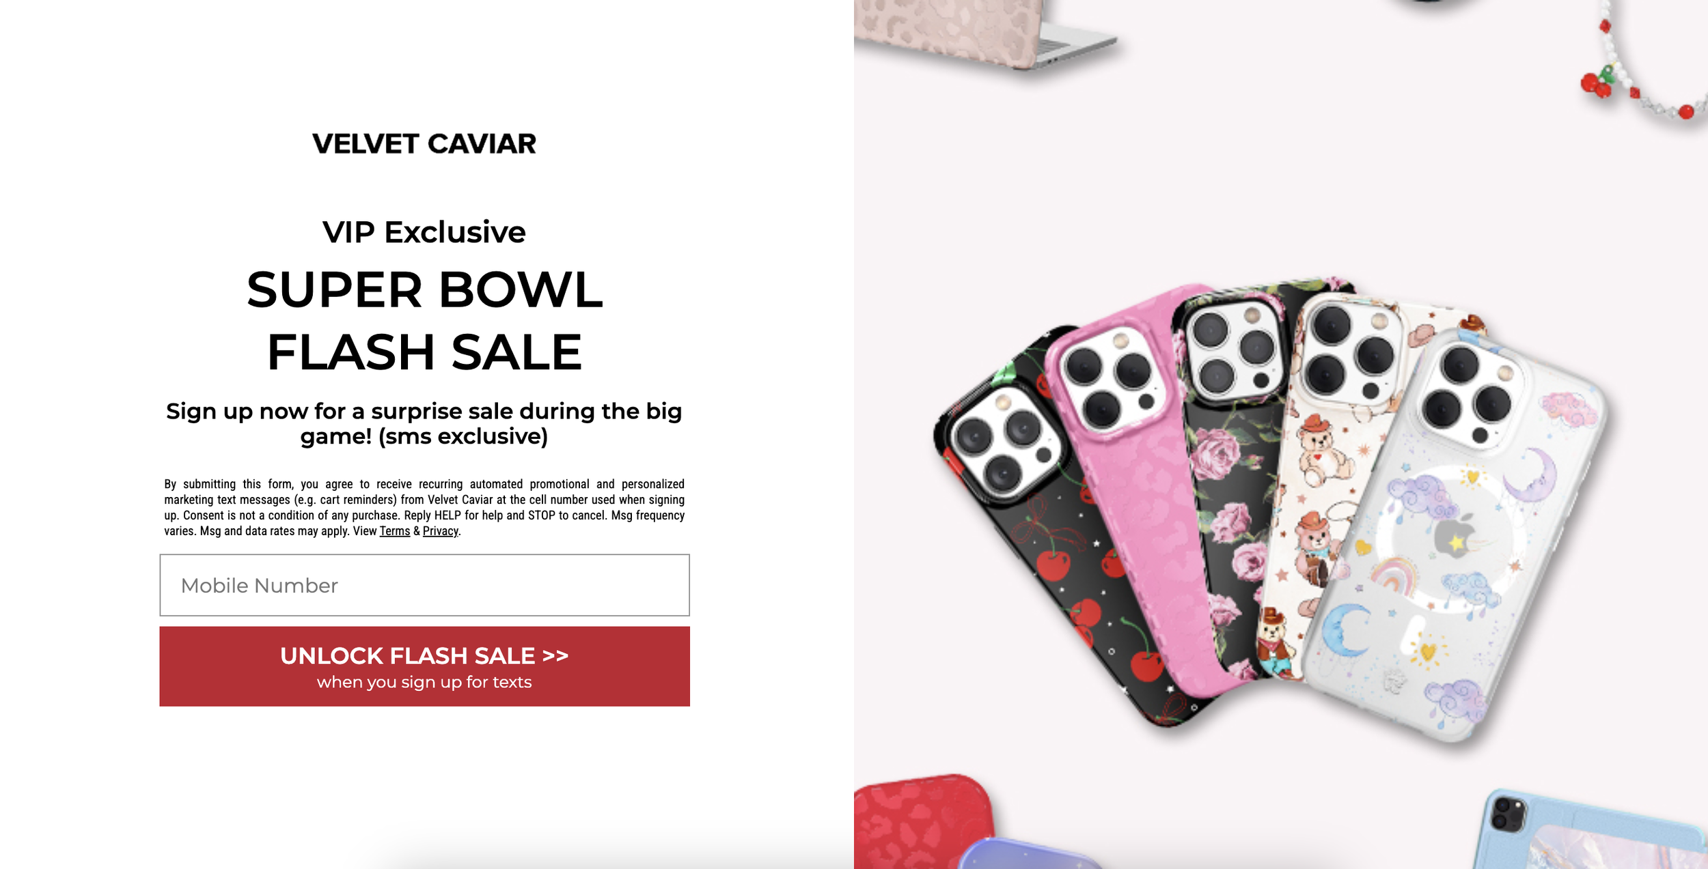The height and width of the screenshot is (869, 1708).
Task: Click the VIP Exclusive heading
Action: coord(424,232)
